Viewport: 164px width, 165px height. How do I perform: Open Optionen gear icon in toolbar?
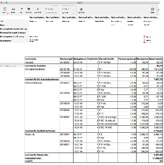click(81, 9)
